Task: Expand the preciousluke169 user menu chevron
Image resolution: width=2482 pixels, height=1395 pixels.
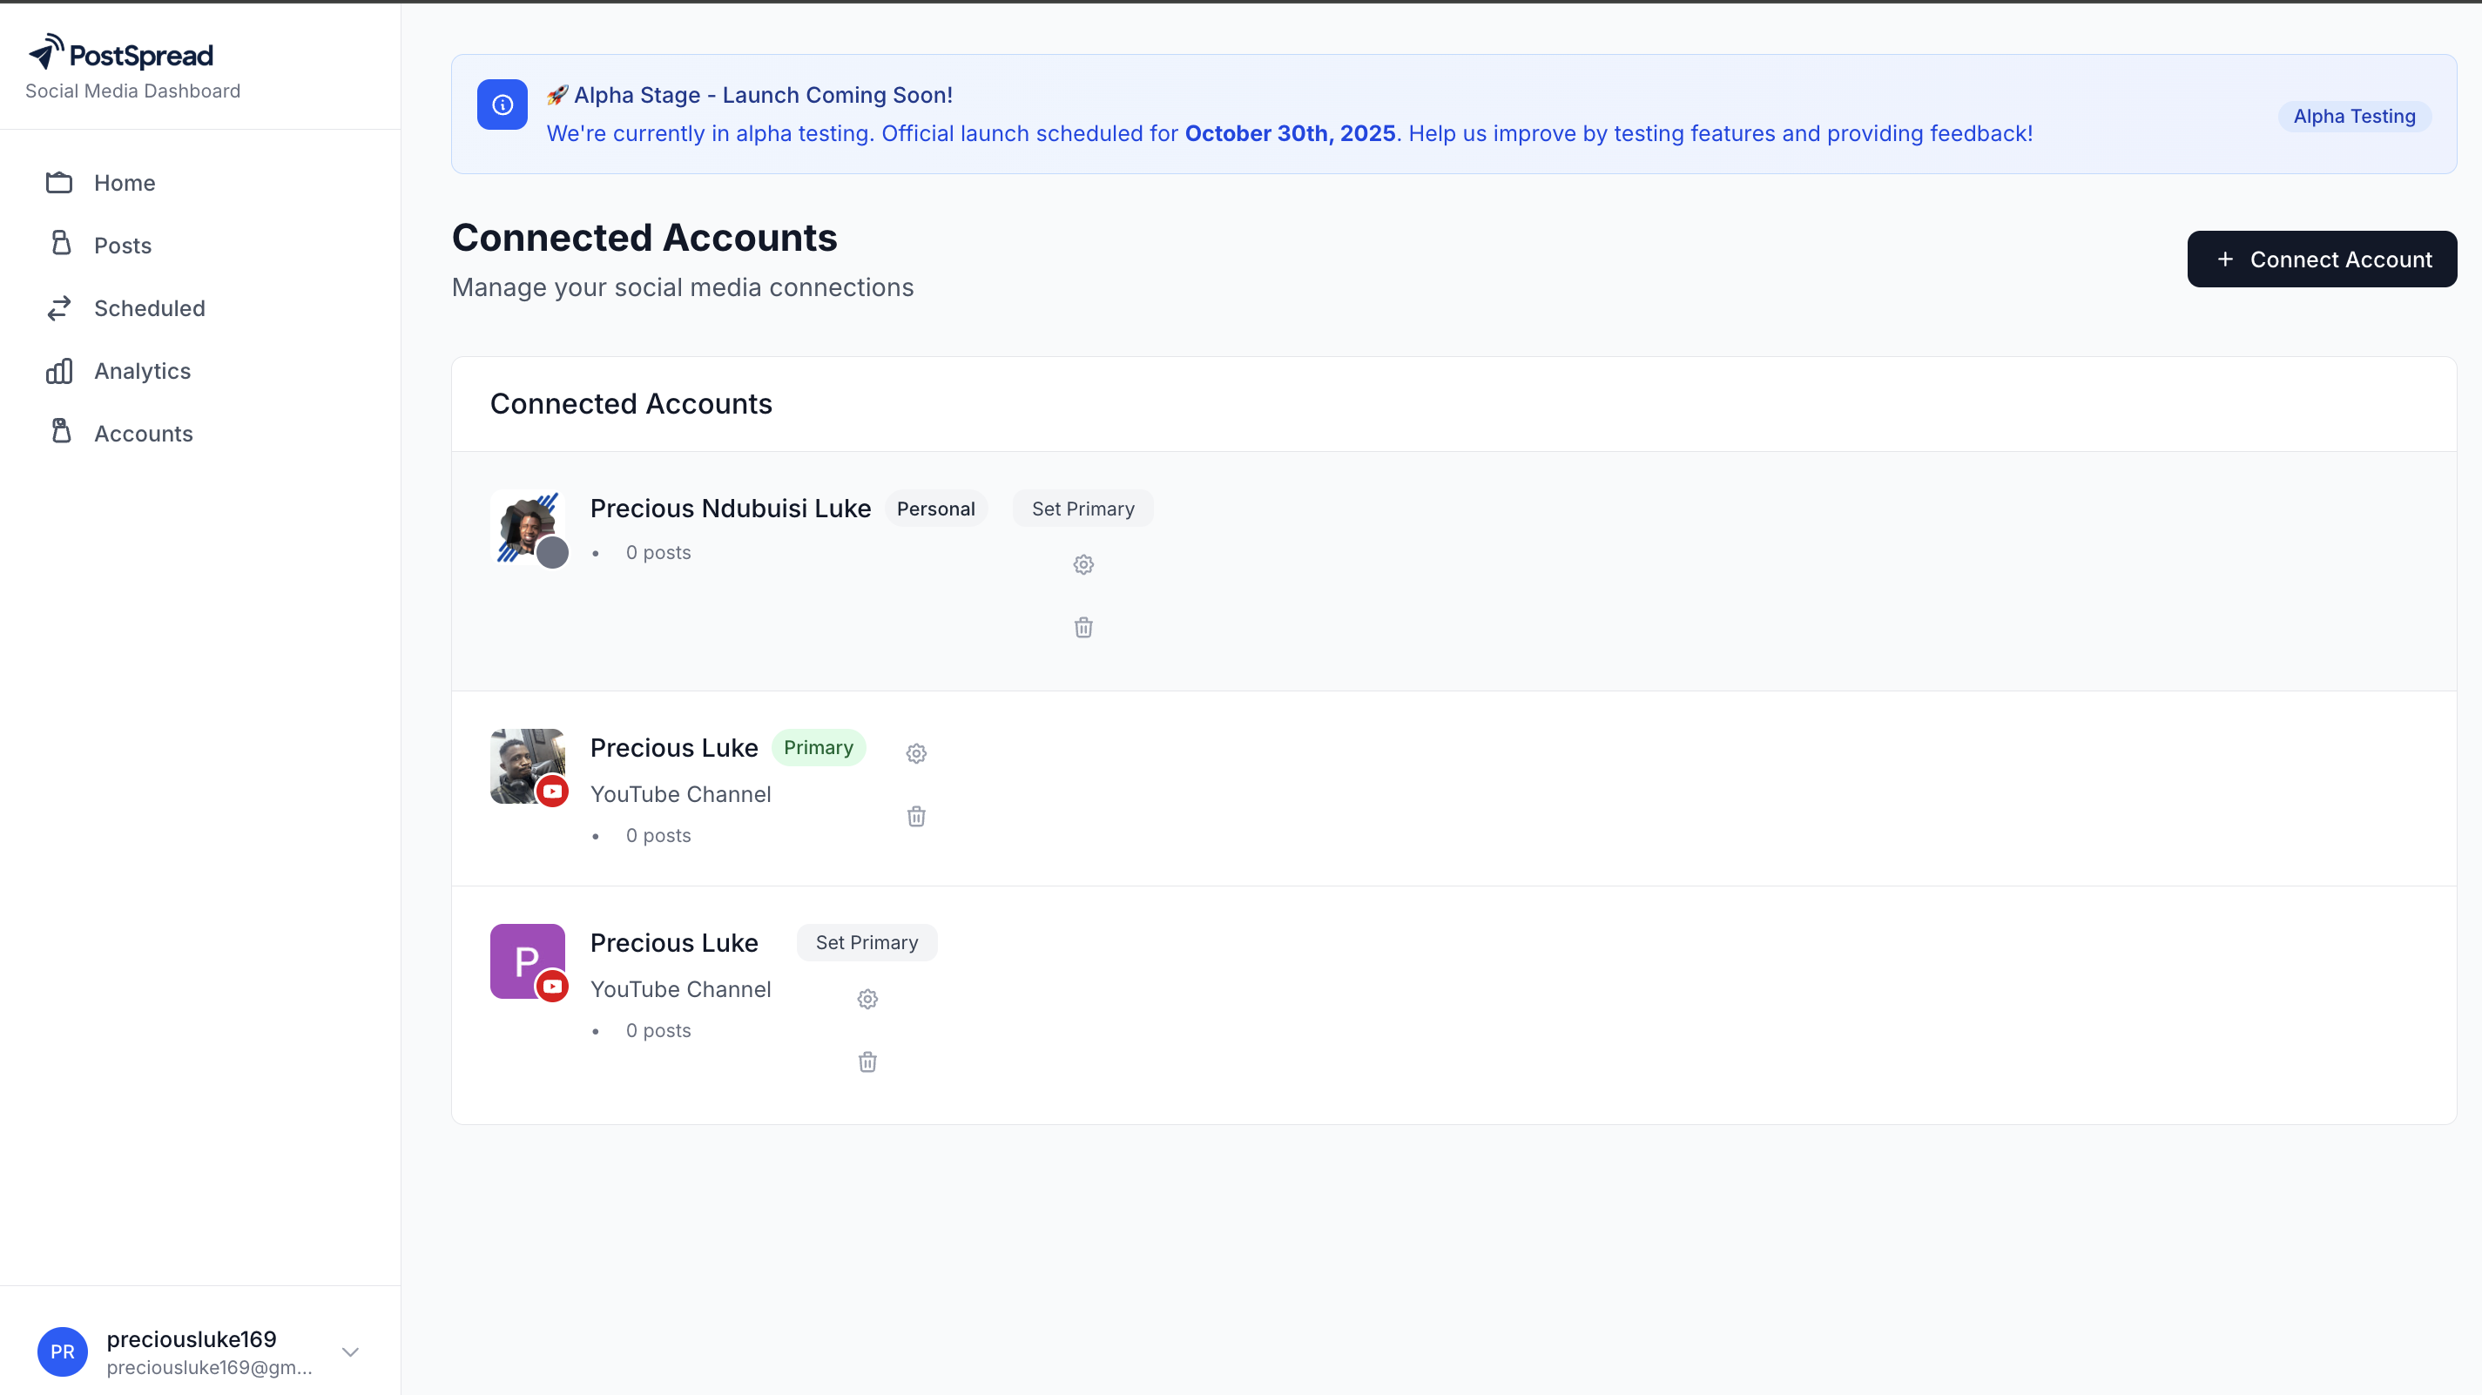Action: [x=351, y=1351]
